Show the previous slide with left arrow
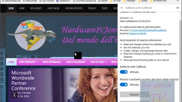This screenshot has height=102, width=182. tap(15, 95)
